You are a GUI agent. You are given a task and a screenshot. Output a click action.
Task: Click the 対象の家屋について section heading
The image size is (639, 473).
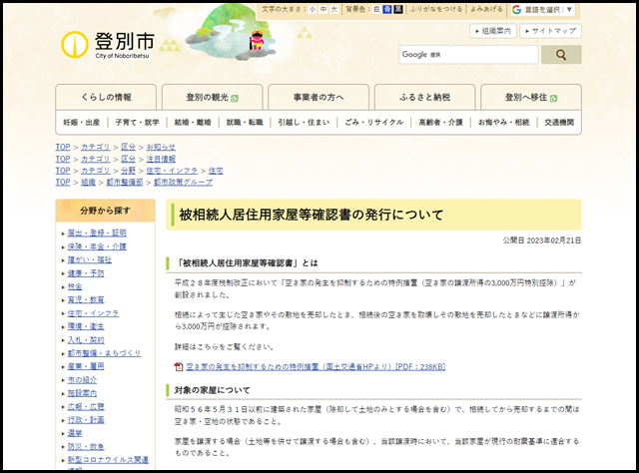click(x=212, y=390)
